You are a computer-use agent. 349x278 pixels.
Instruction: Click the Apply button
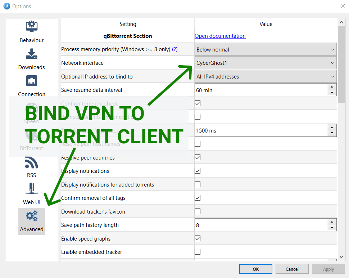[x=328, y=269]
